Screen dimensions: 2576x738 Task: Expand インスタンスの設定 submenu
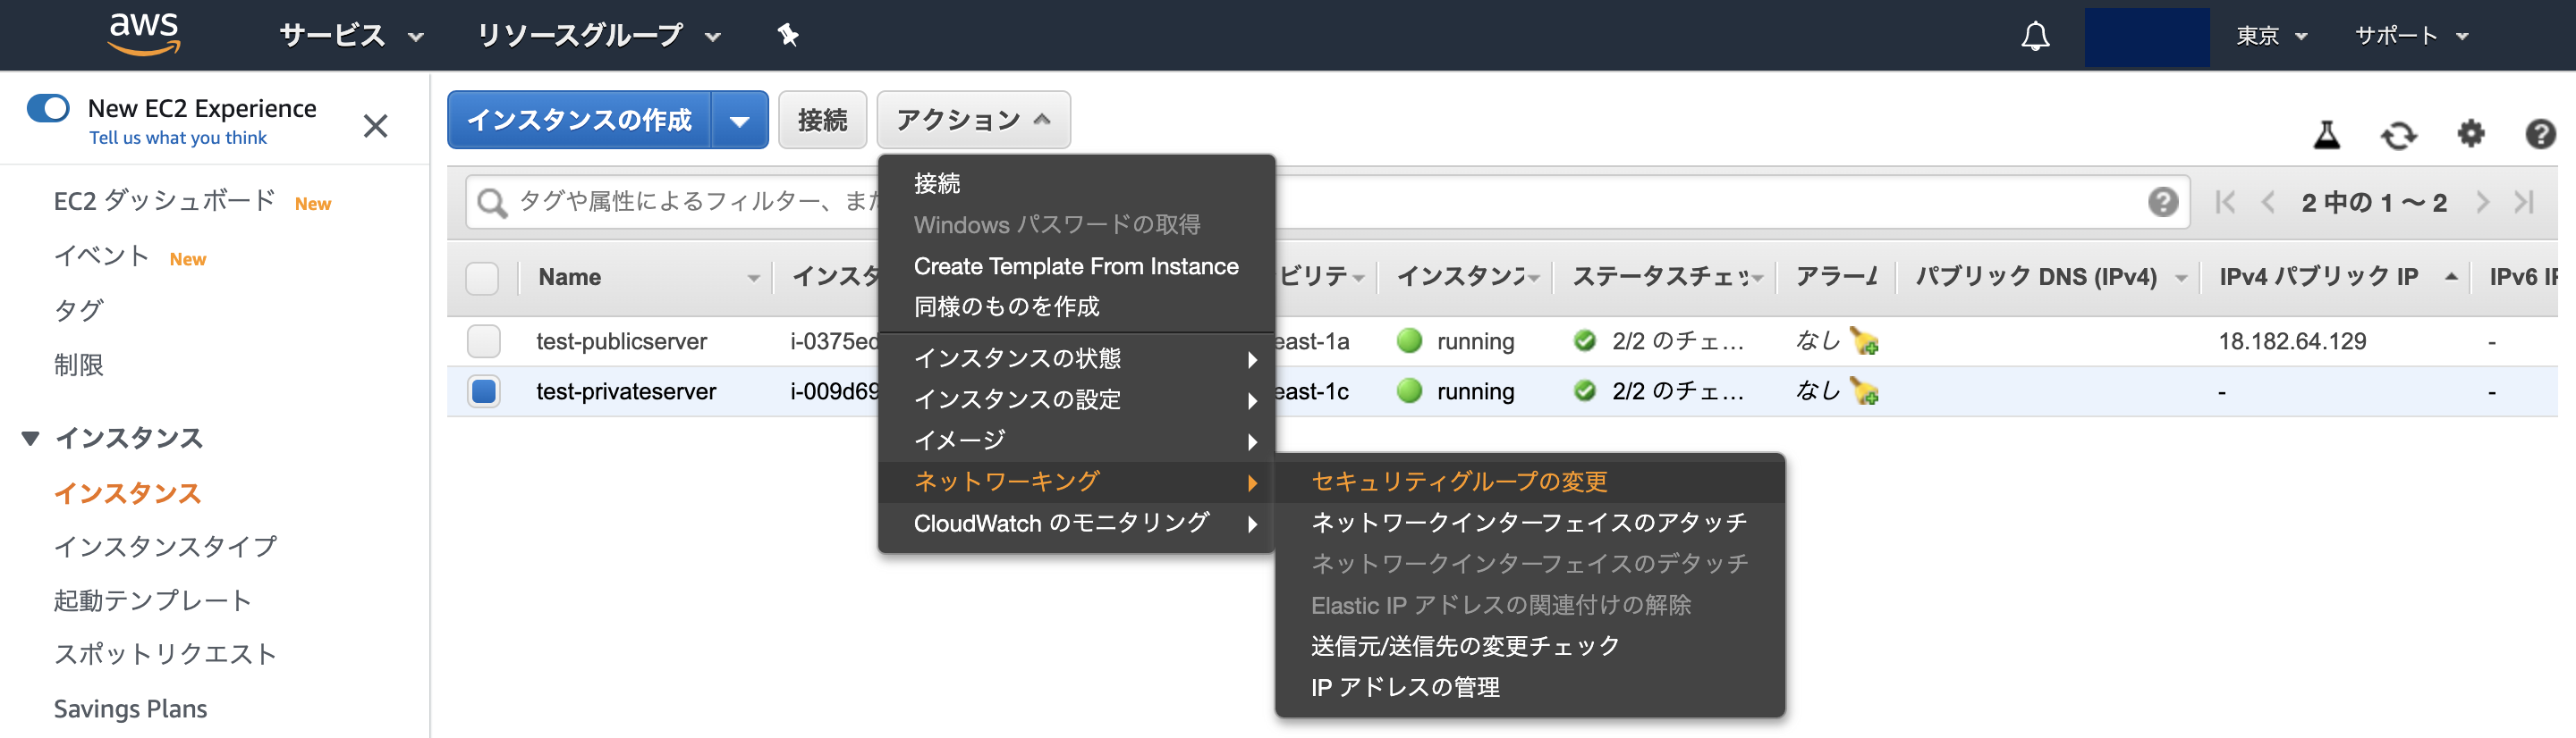(x=1075, y=399)
